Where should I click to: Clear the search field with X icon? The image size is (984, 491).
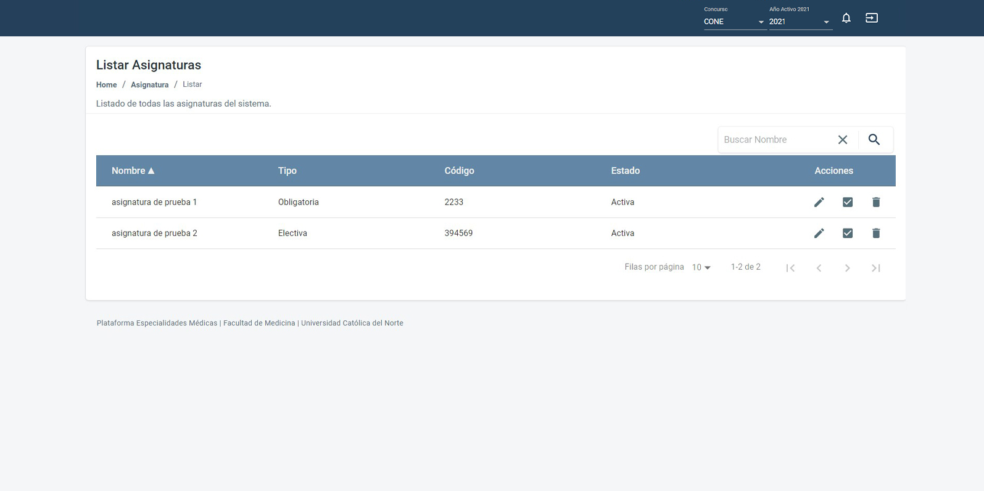pos(842,140)
